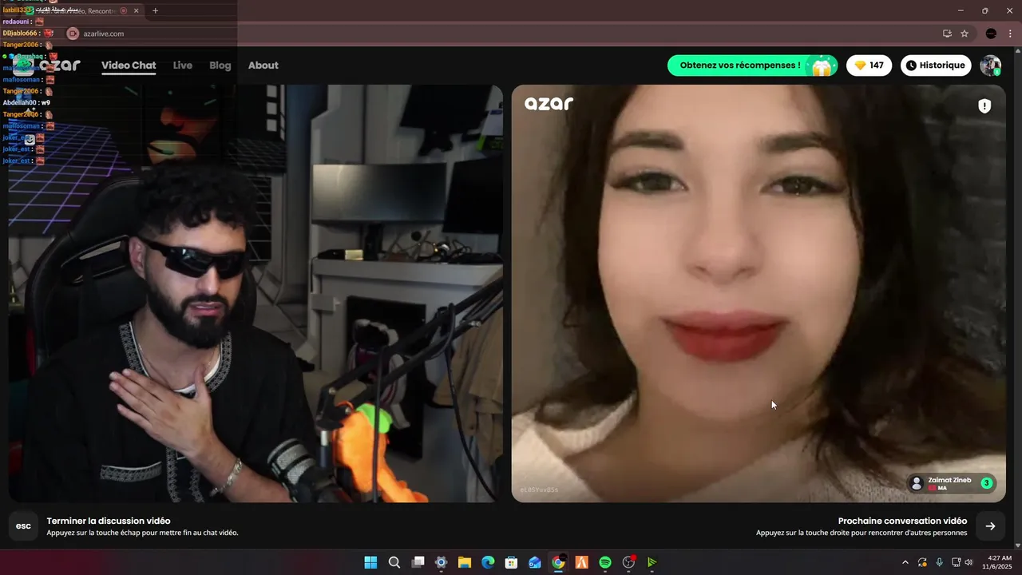Launch Microsoft Edge from the taskbar

pyautogui.click(x=488, y=562)
